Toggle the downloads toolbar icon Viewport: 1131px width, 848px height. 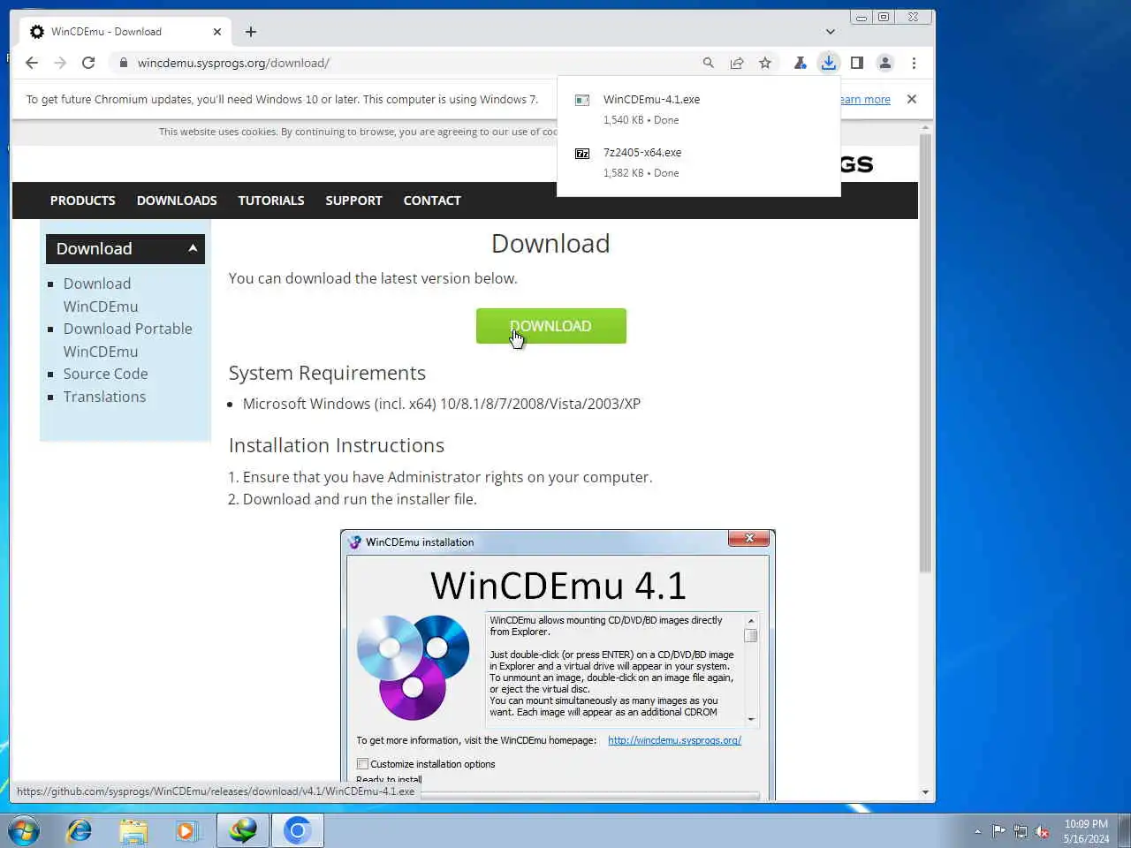pos(828,63)
